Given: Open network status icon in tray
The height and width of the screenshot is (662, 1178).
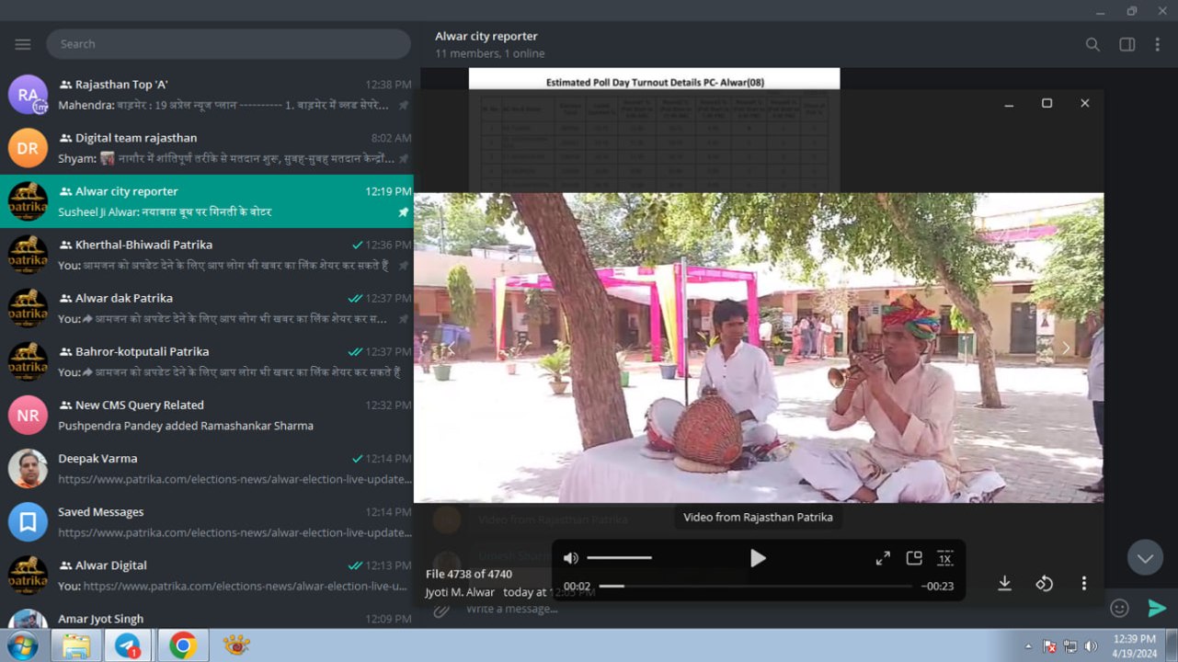Looking at the screenshot, I should point(1070,646).
